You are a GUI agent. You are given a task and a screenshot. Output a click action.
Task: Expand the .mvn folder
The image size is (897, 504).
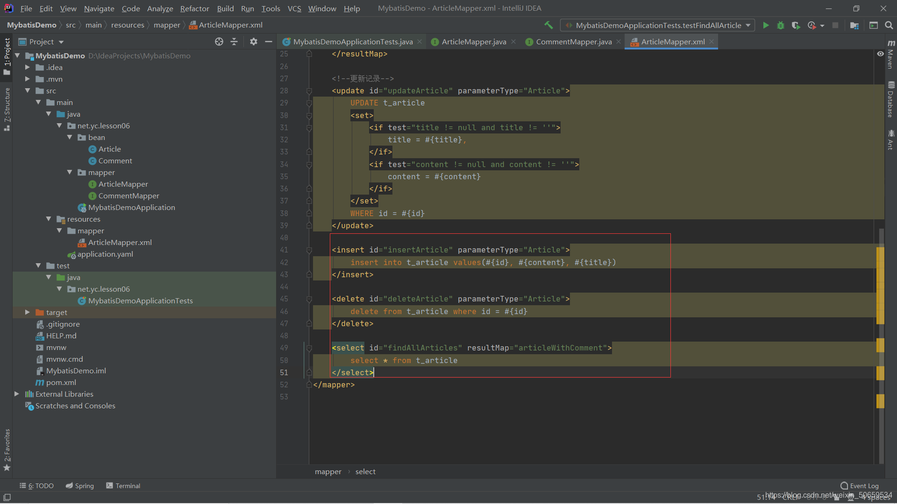click(28, 79)
